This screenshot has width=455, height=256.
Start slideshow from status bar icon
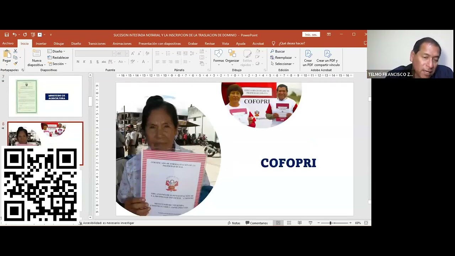(x=310, y=223)
